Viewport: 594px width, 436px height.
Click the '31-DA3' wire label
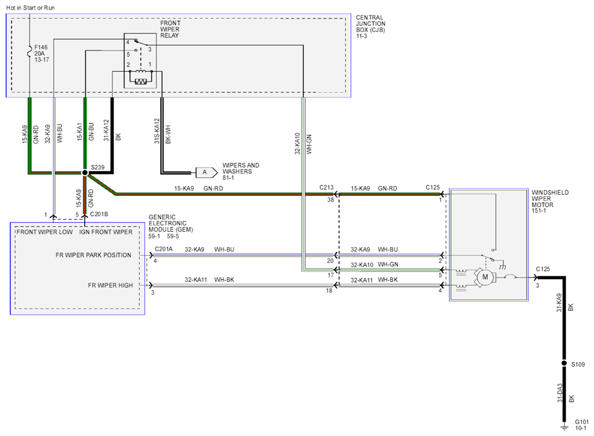[560, 393]
